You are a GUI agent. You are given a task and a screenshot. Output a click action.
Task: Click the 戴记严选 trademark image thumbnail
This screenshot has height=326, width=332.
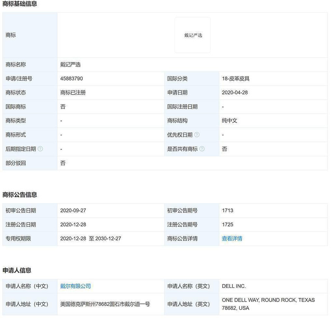pyautogui.click(x=193, y=35)
